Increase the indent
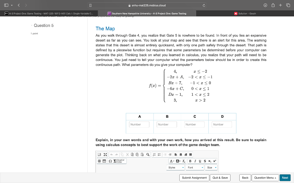This screenshot has height=183, width=294. coord(170,155)
